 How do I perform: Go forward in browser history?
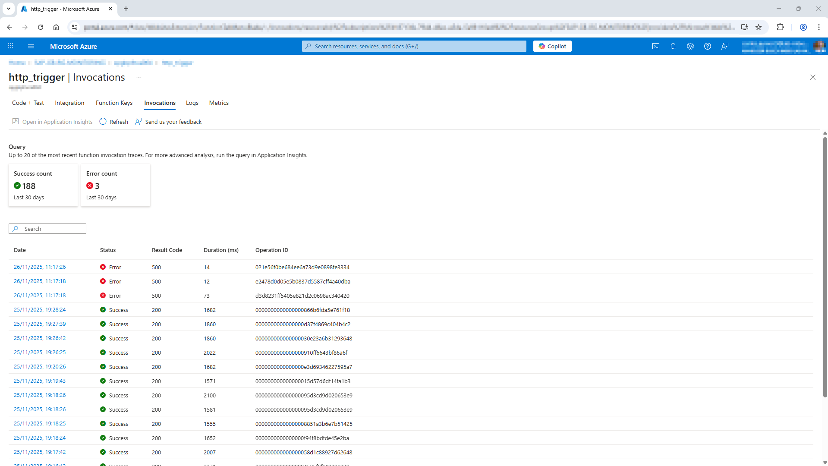[25, 27]
